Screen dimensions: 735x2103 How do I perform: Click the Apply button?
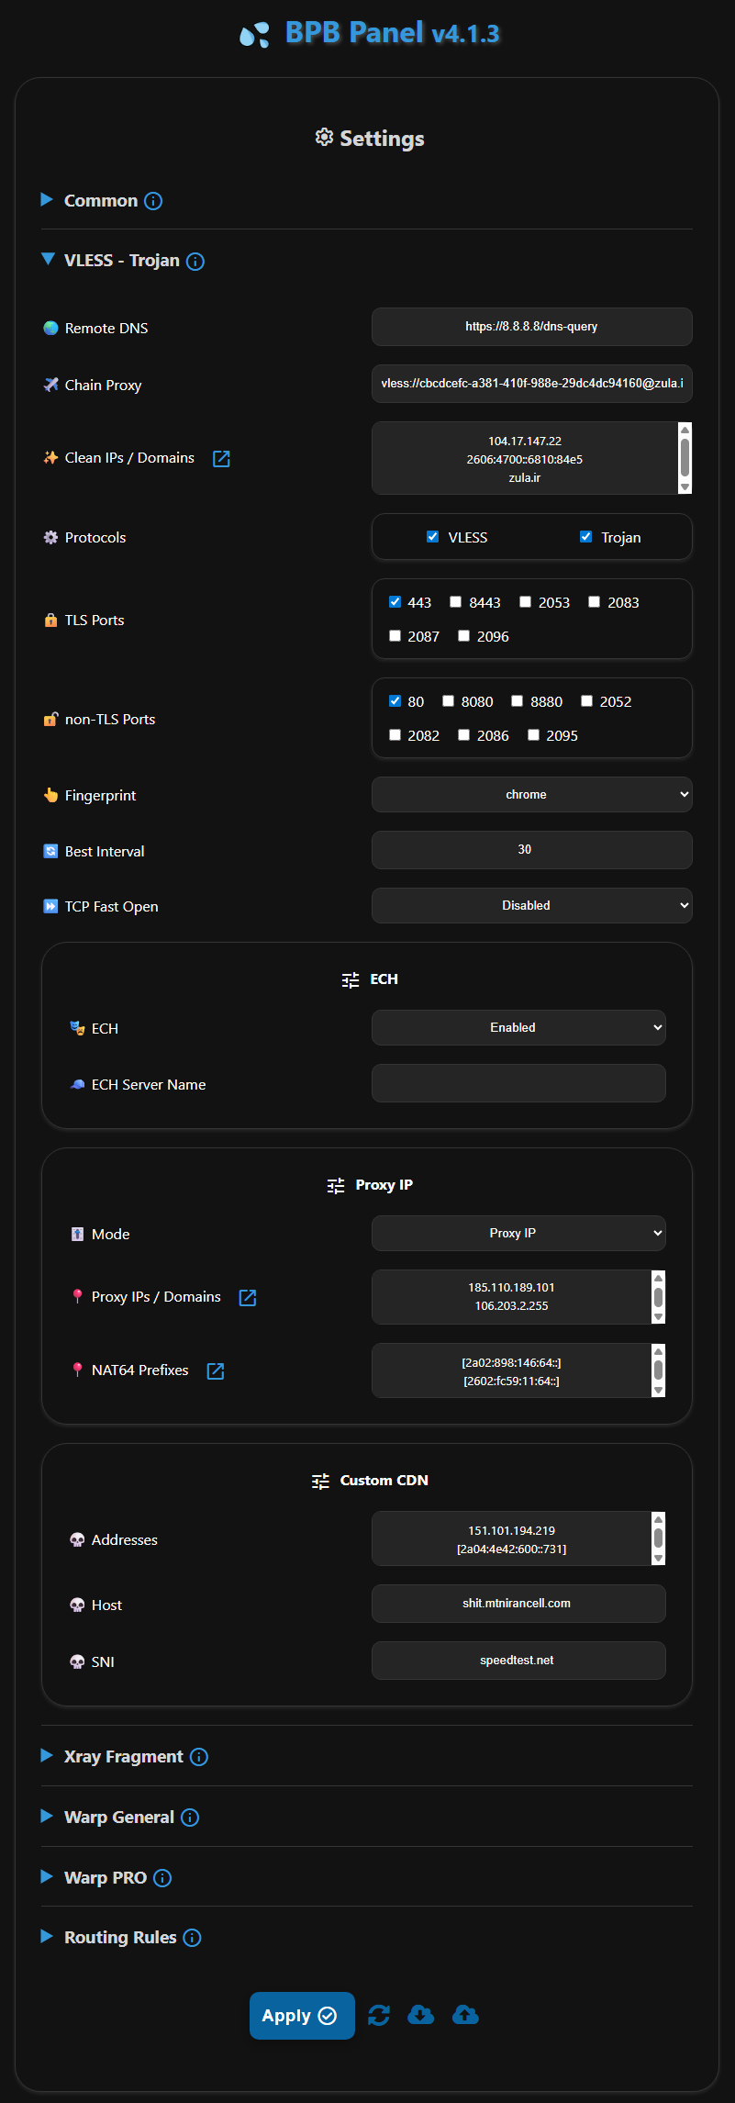(x=302, y=2016)
